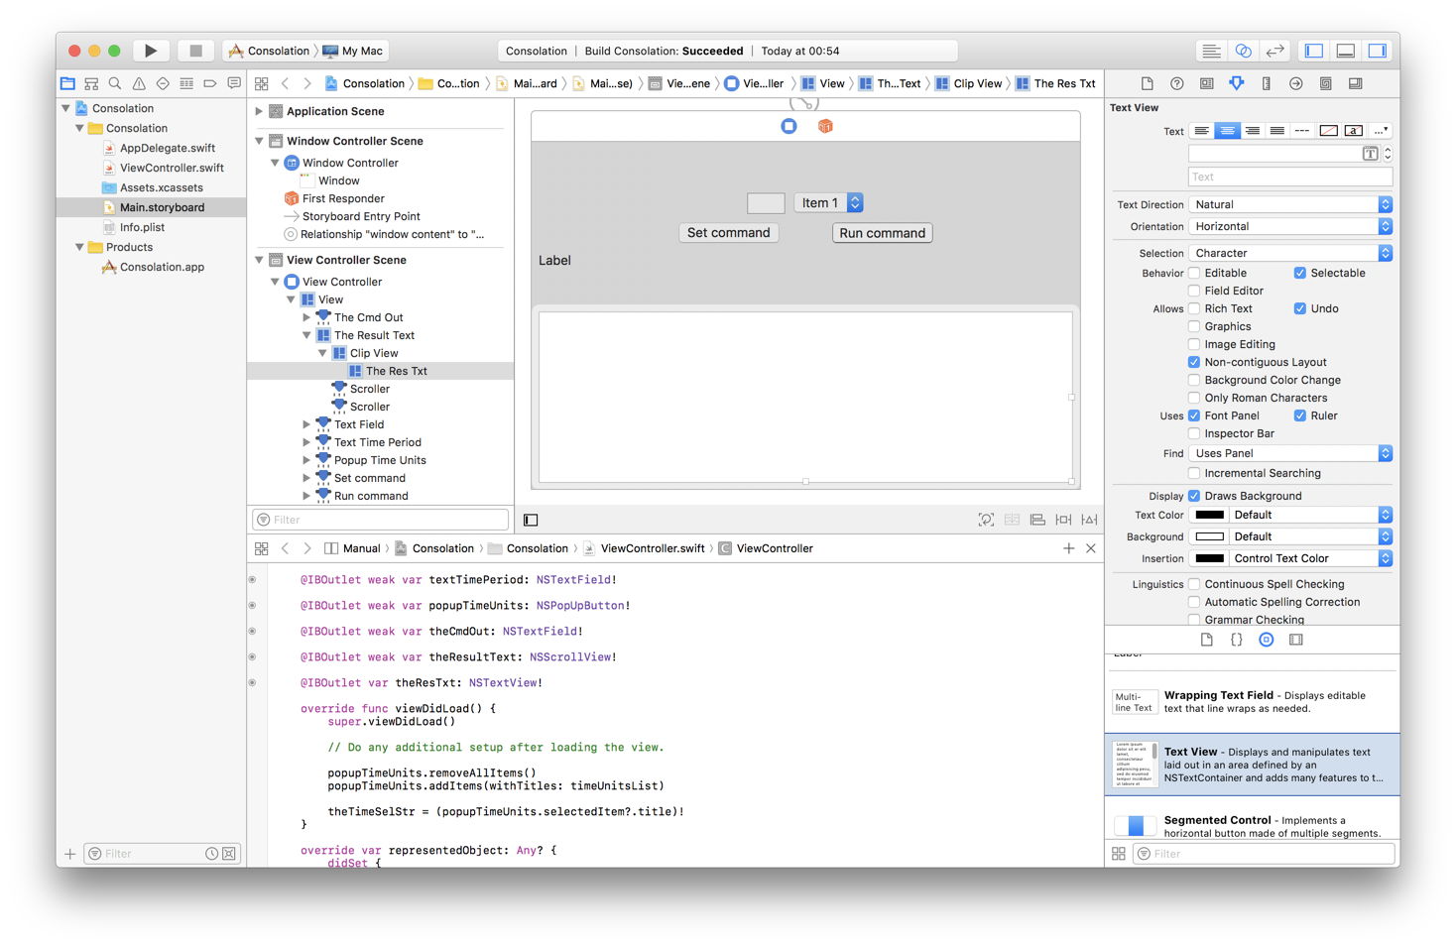Click the Run command button in the canvas

881,232
